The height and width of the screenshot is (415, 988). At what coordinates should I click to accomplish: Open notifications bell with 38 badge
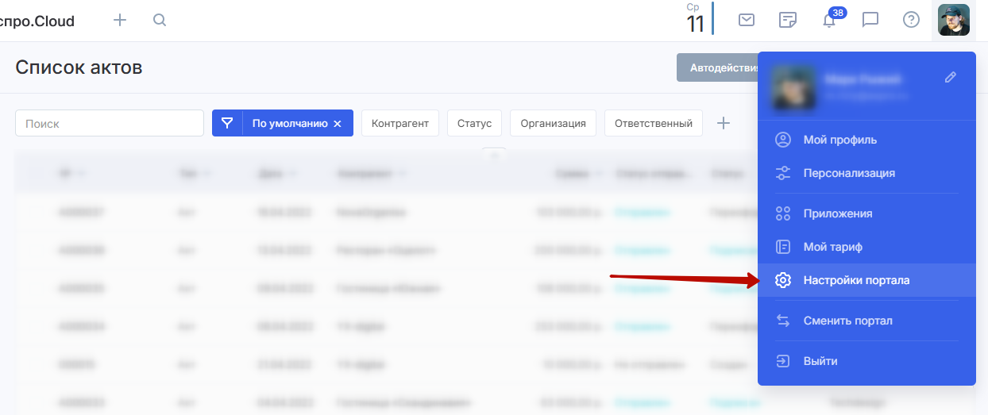pos(829,21)
